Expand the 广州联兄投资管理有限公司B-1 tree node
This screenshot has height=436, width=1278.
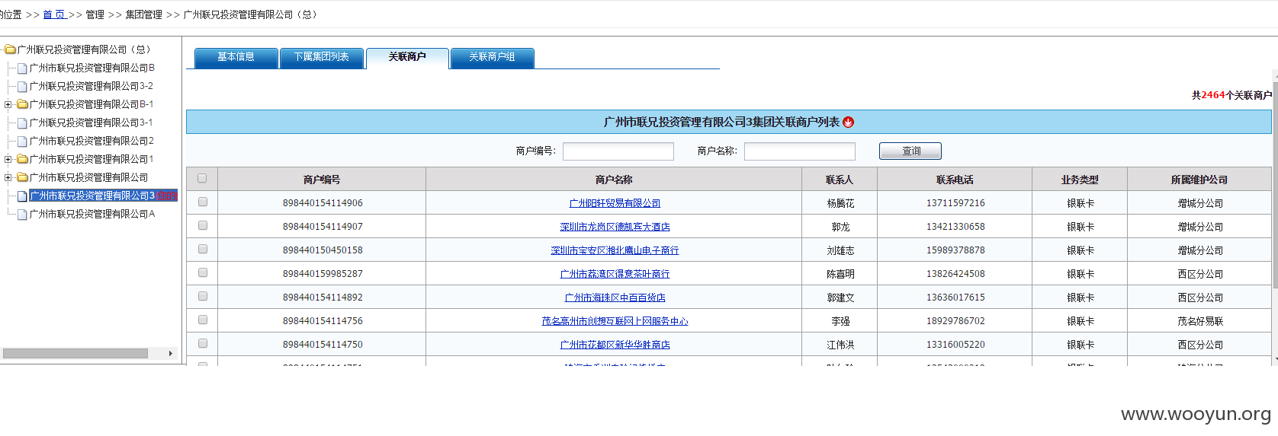8,104
